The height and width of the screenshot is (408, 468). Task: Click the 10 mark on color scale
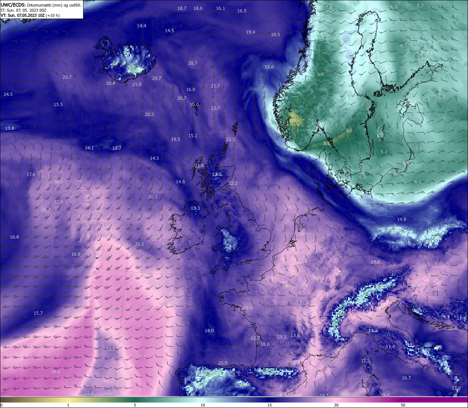click(203, 405)
